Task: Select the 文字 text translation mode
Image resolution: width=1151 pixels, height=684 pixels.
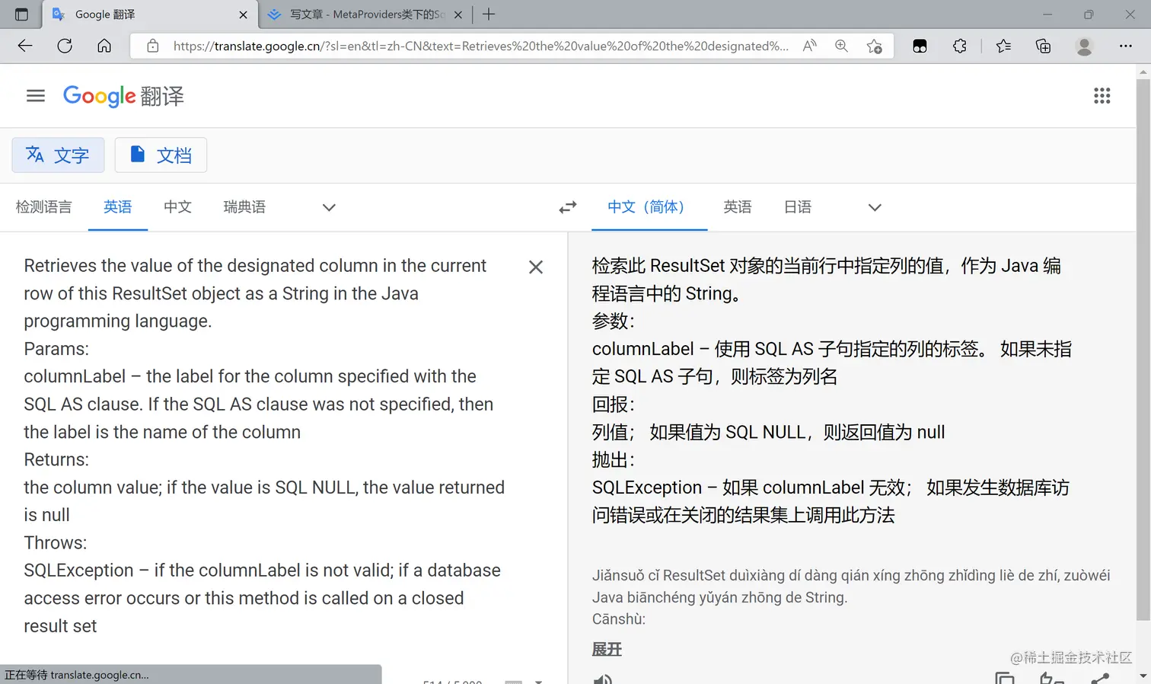Action: click(58, 155)
